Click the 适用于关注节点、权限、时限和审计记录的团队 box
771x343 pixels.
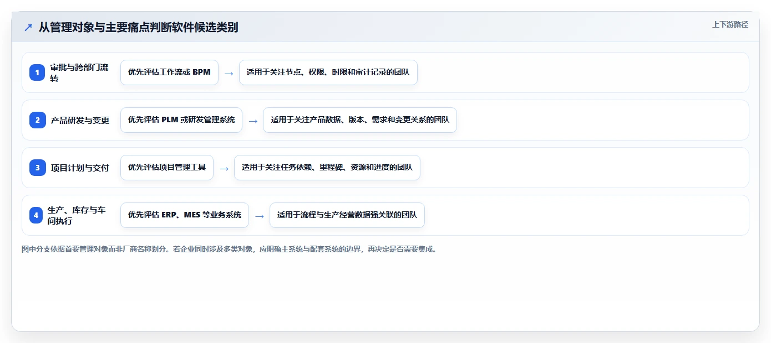pyautogui.click(x=328, y=72)
